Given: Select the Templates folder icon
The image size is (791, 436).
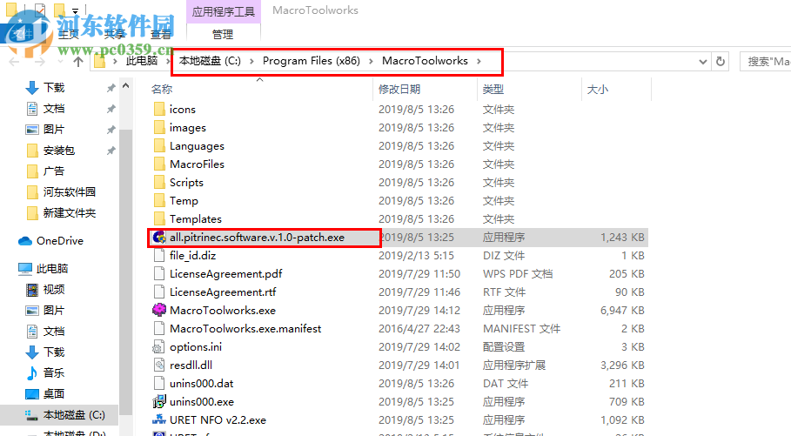Looking at the screenshot, I should [x=159, y=218].
